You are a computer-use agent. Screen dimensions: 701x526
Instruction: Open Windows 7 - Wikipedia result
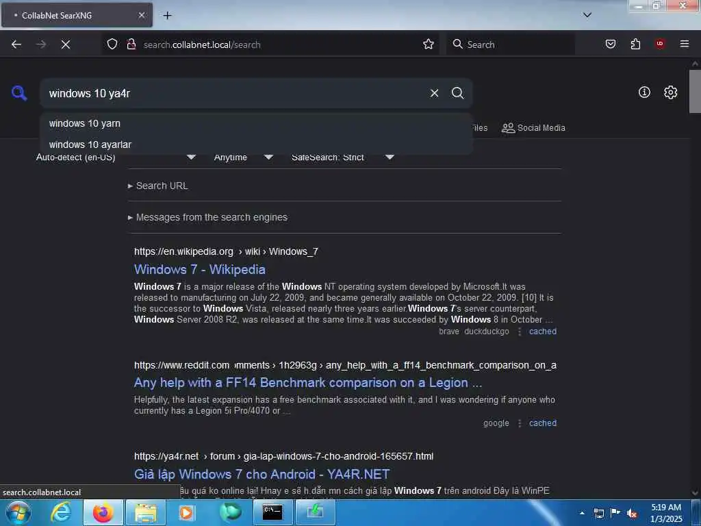[199, 269]
